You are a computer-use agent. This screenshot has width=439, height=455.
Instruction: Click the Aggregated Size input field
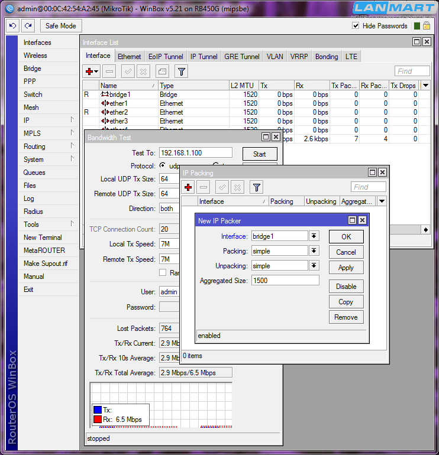point(285,280)
